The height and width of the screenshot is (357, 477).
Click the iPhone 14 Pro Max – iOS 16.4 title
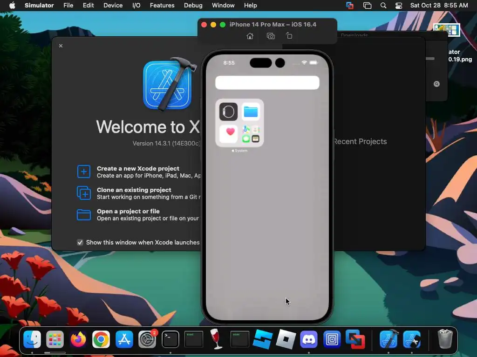(x=273, y=24)
